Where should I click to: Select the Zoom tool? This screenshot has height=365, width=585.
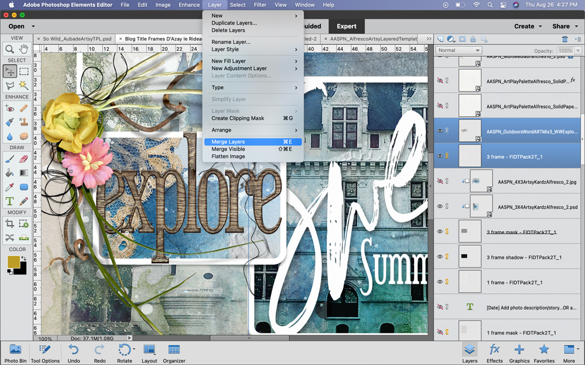click(x=10, y=49)
